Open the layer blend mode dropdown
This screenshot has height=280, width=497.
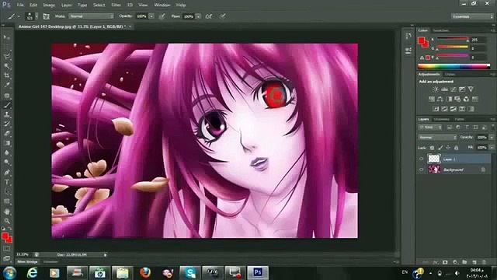point(437,138)
